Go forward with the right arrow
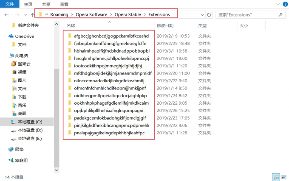Screen dimensions: 289x181 (17, 15)
